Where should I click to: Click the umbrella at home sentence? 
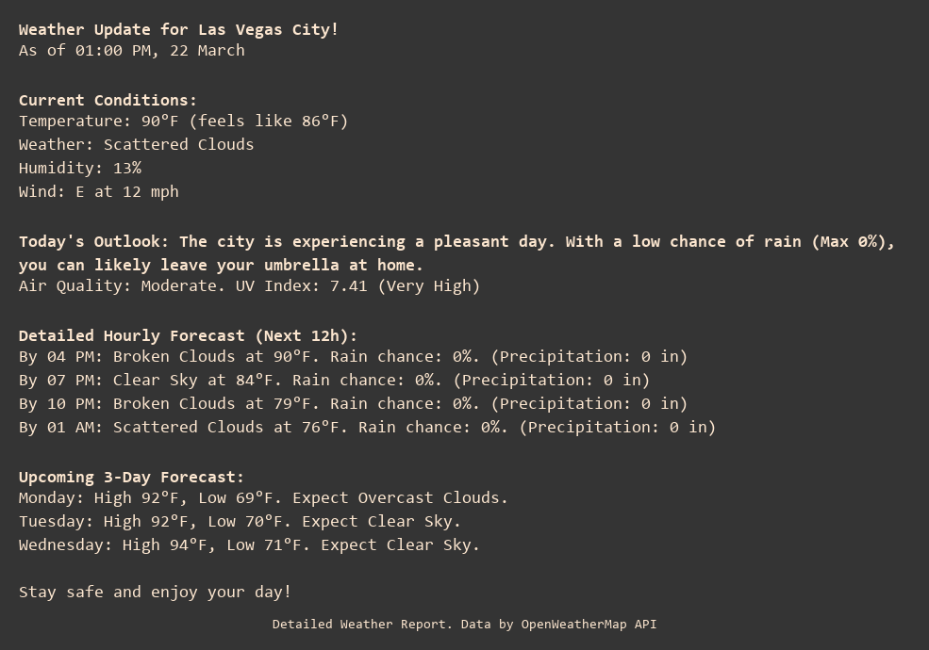[x=221, y=265]
